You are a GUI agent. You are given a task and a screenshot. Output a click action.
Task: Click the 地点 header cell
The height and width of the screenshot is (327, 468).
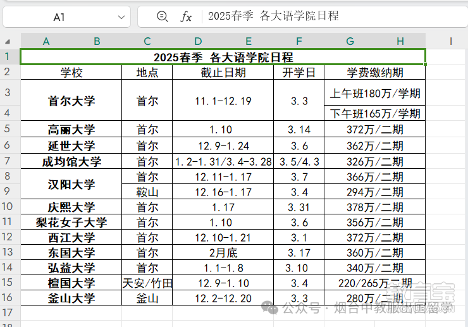147,72
